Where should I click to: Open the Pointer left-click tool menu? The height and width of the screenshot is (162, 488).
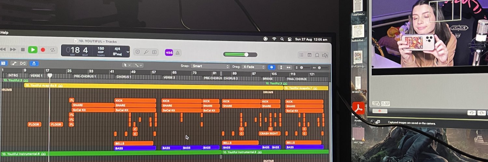(127, 65)
